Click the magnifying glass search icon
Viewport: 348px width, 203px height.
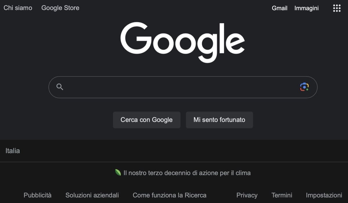click(60, 87)
